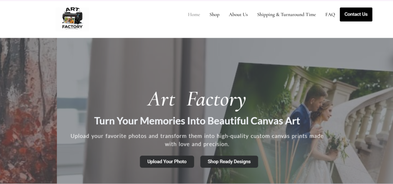Click the red abstract painting on left
This screenshot has height=184, width=393.
(28, 111)
